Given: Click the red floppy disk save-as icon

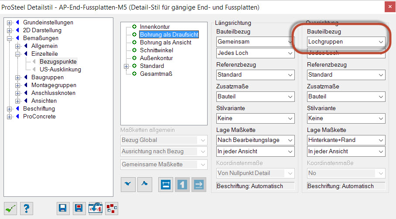Looking at the screenshot, I should [79, 209].
